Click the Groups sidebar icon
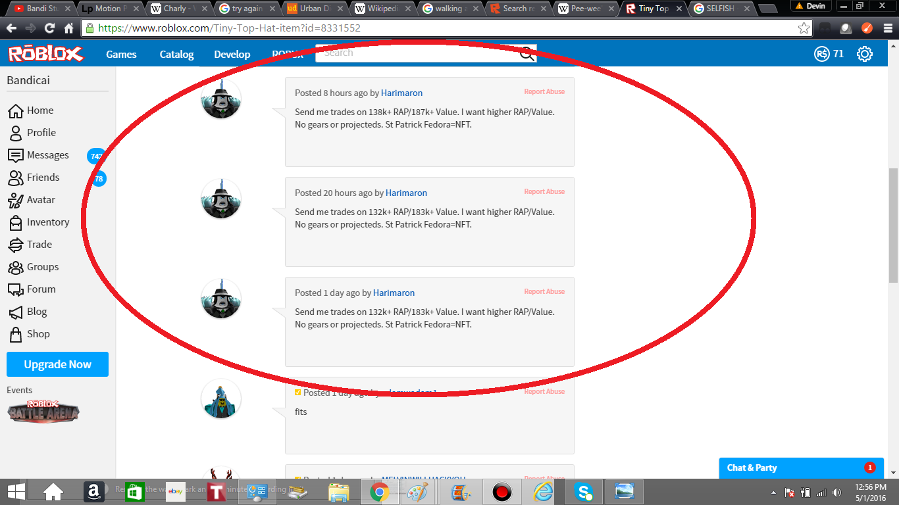 point(16,267)
